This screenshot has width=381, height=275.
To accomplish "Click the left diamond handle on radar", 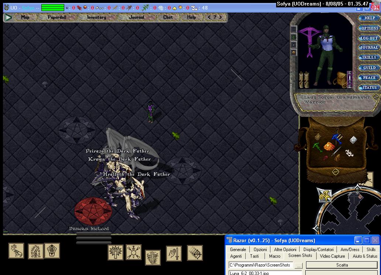I will 316,228.
